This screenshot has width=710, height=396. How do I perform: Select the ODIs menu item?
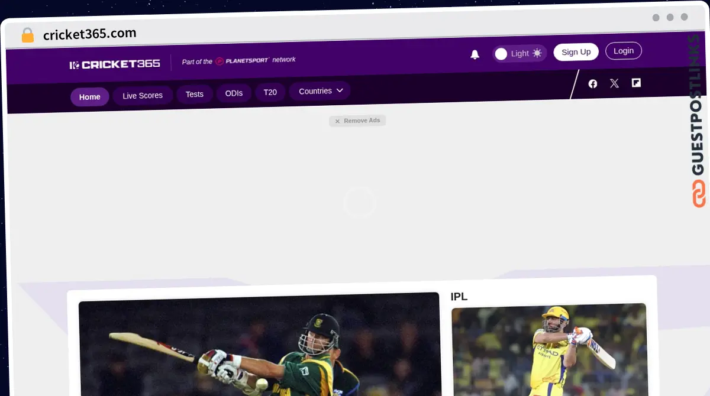[234, 93]
